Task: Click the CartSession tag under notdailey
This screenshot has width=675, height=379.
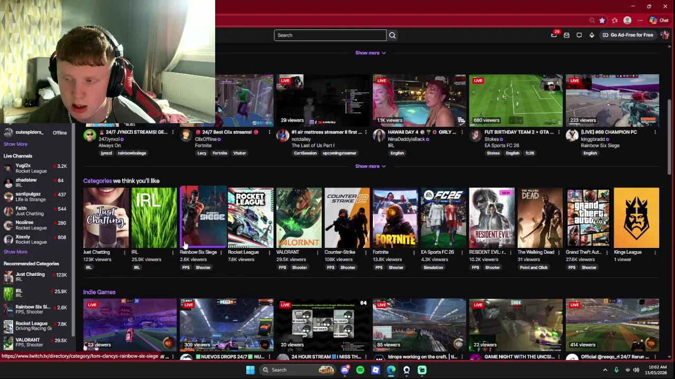Action: point(305,153)
